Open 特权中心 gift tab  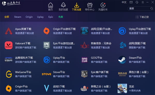click(90, 7)
